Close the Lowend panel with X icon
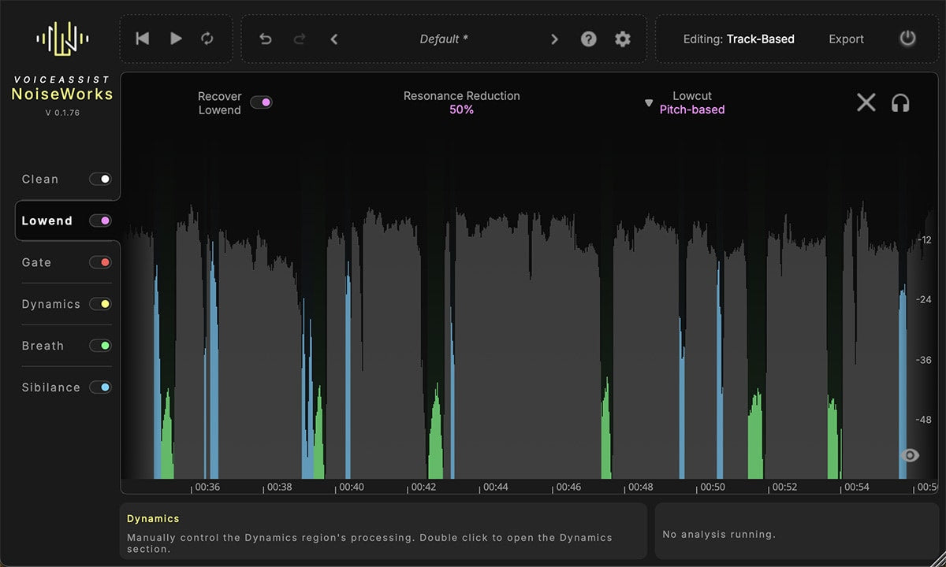This screenshot has height=567, width=946. tap(866, 102)
